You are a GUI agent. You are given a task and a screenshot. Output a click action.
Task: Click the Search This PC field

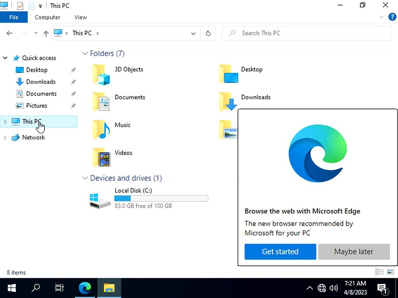tap(307, 33)
